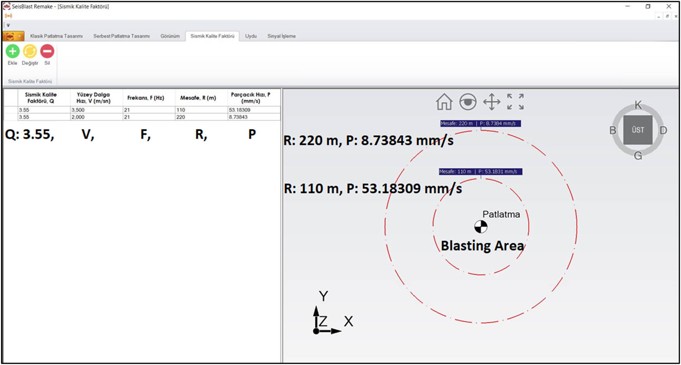This screenshot has height=365, width=681.
Task: Open the Sinyal İşleme tab
Action: [x=281, y=36]
